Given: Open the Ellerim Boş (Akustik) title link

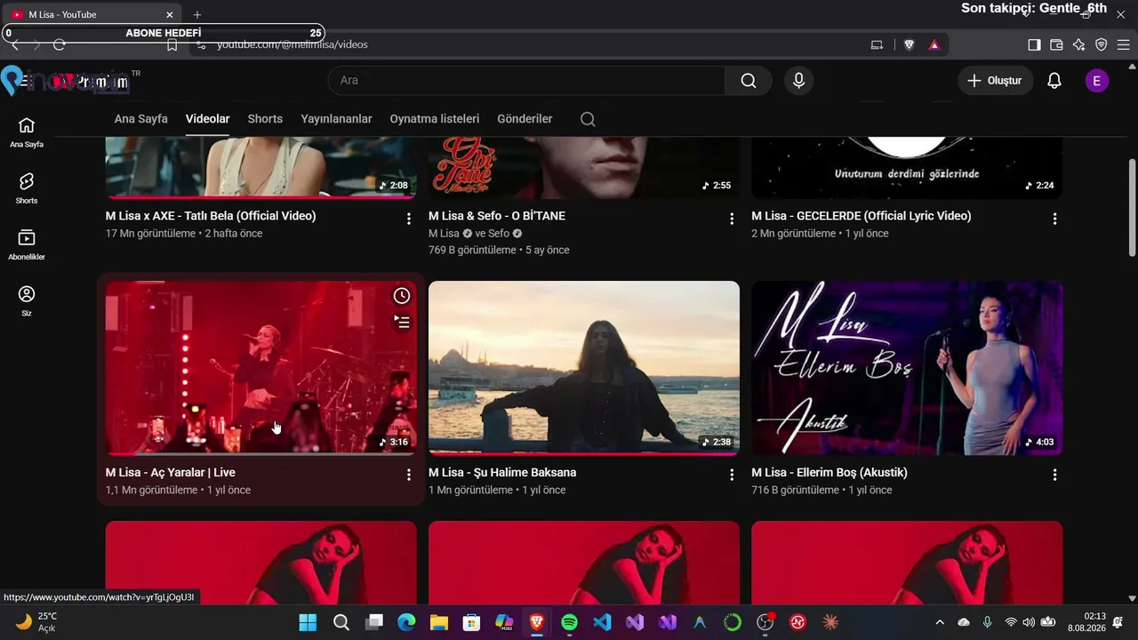Looking at the screenshot, I should click(x=829, y=473).
